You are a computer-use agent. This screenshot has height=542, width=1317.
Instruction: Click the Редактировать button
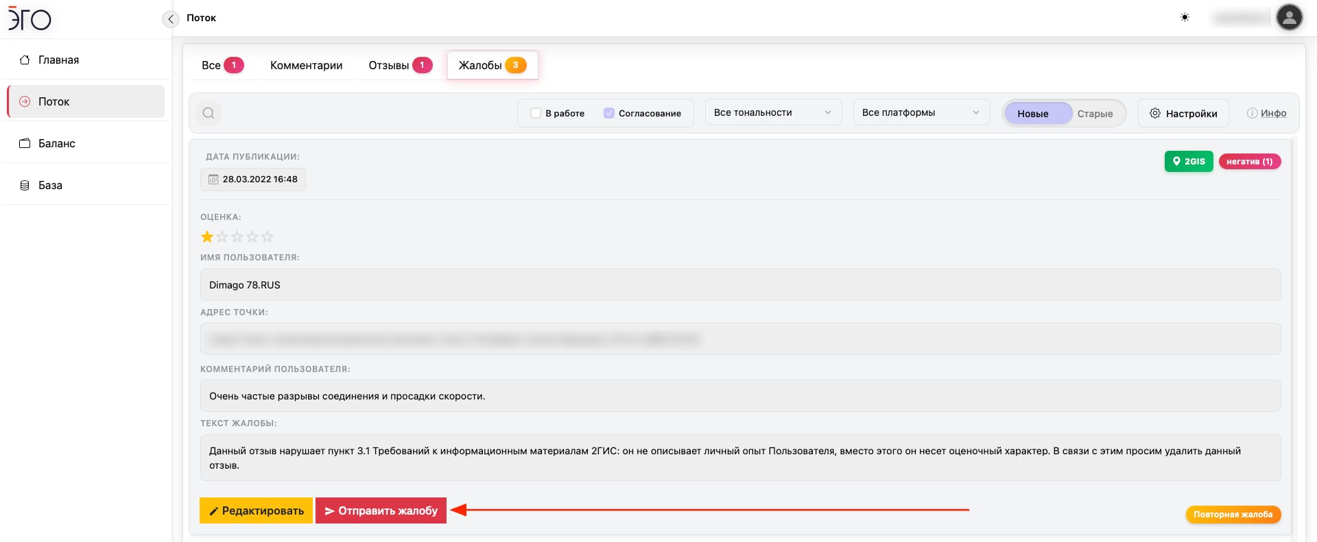point(256,510)
